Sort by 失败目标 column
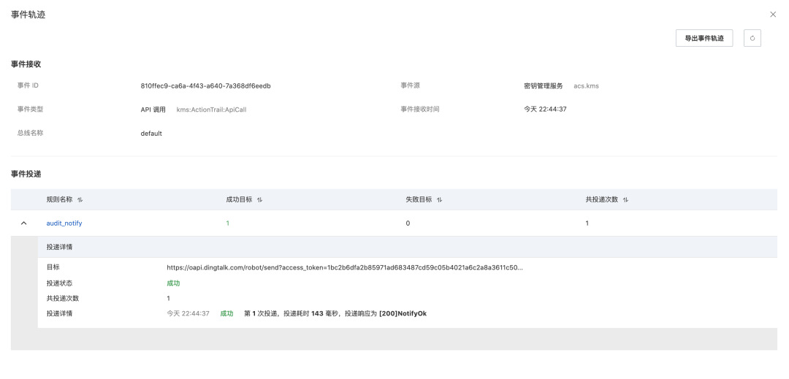789x379 pixels. (439, 199)
